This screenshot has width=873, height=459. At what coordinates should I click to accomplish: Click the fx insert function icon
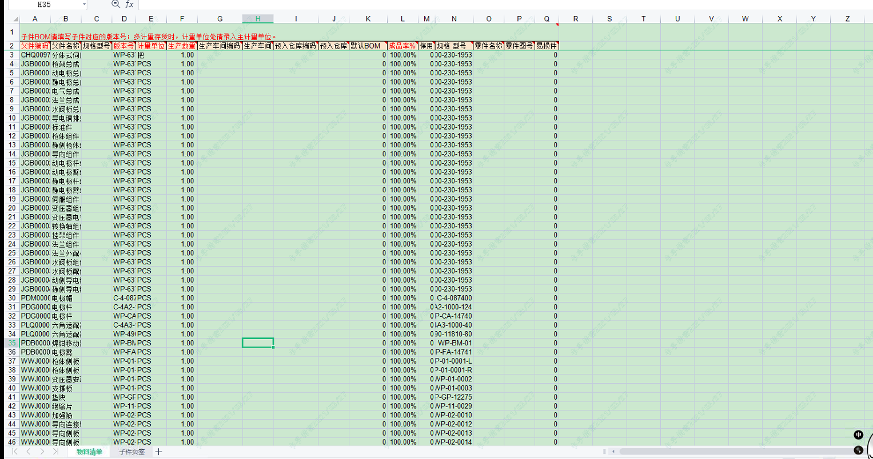pos(129,5)
